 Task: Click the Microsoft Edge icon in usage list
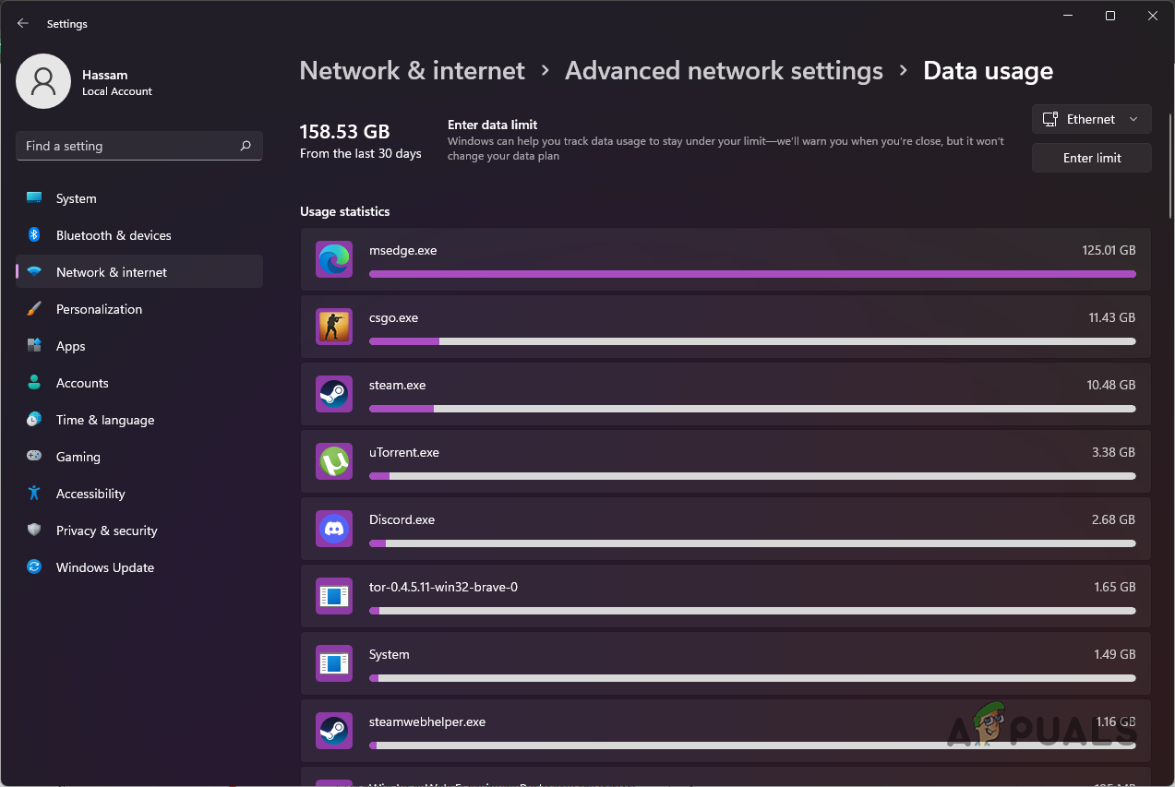(x=333, y=259)
